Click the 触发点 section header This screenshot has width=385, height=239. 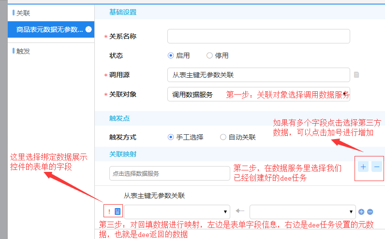click(119, 118)
